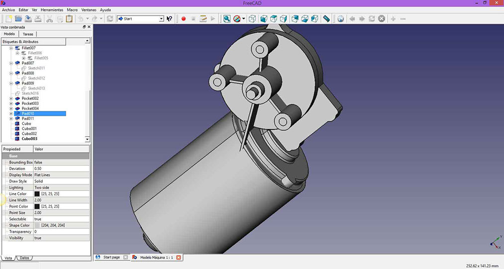Collapse the Fillet007 tree node

coord(11,48)
